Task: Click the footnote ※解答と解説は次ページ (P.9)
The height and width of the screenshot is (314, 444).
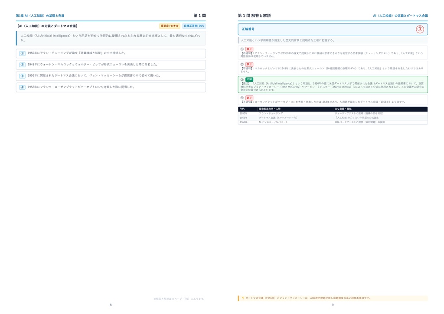Action: [179, 299]
